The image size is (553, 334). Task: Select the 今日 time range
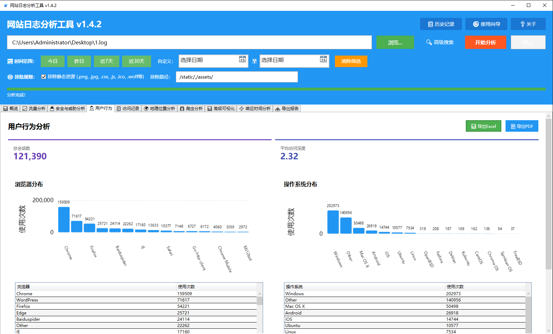53,61
